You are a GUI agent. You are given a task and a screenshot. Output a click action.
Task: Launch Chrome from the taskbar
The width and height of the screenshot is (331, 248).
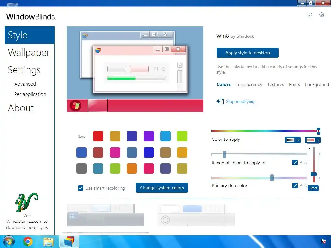coord(28,242)
